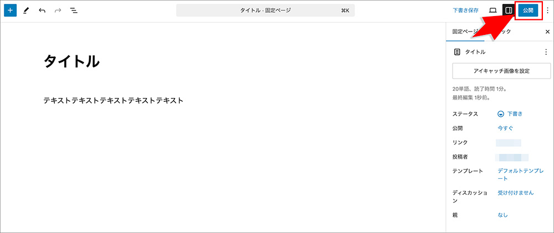Screen dimensions: 554x233
Task: Open the タイトル page actions menu
Action: 546,52
